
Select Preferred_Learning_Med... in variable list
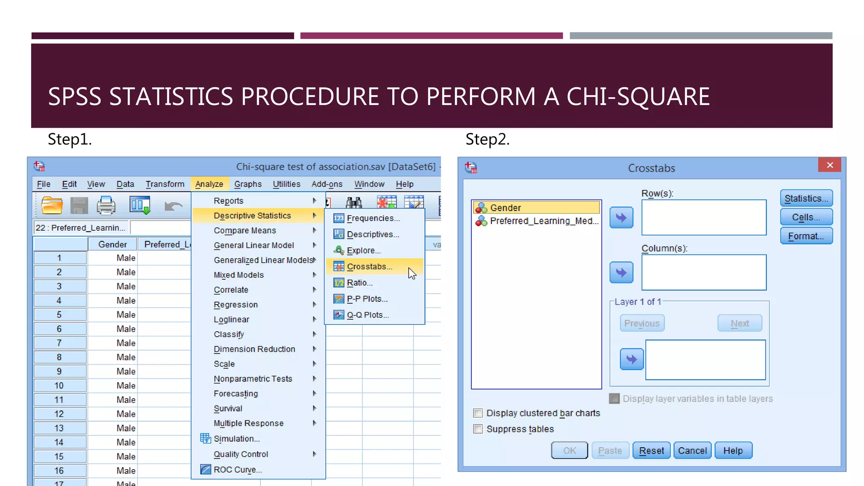coord(537,221)
